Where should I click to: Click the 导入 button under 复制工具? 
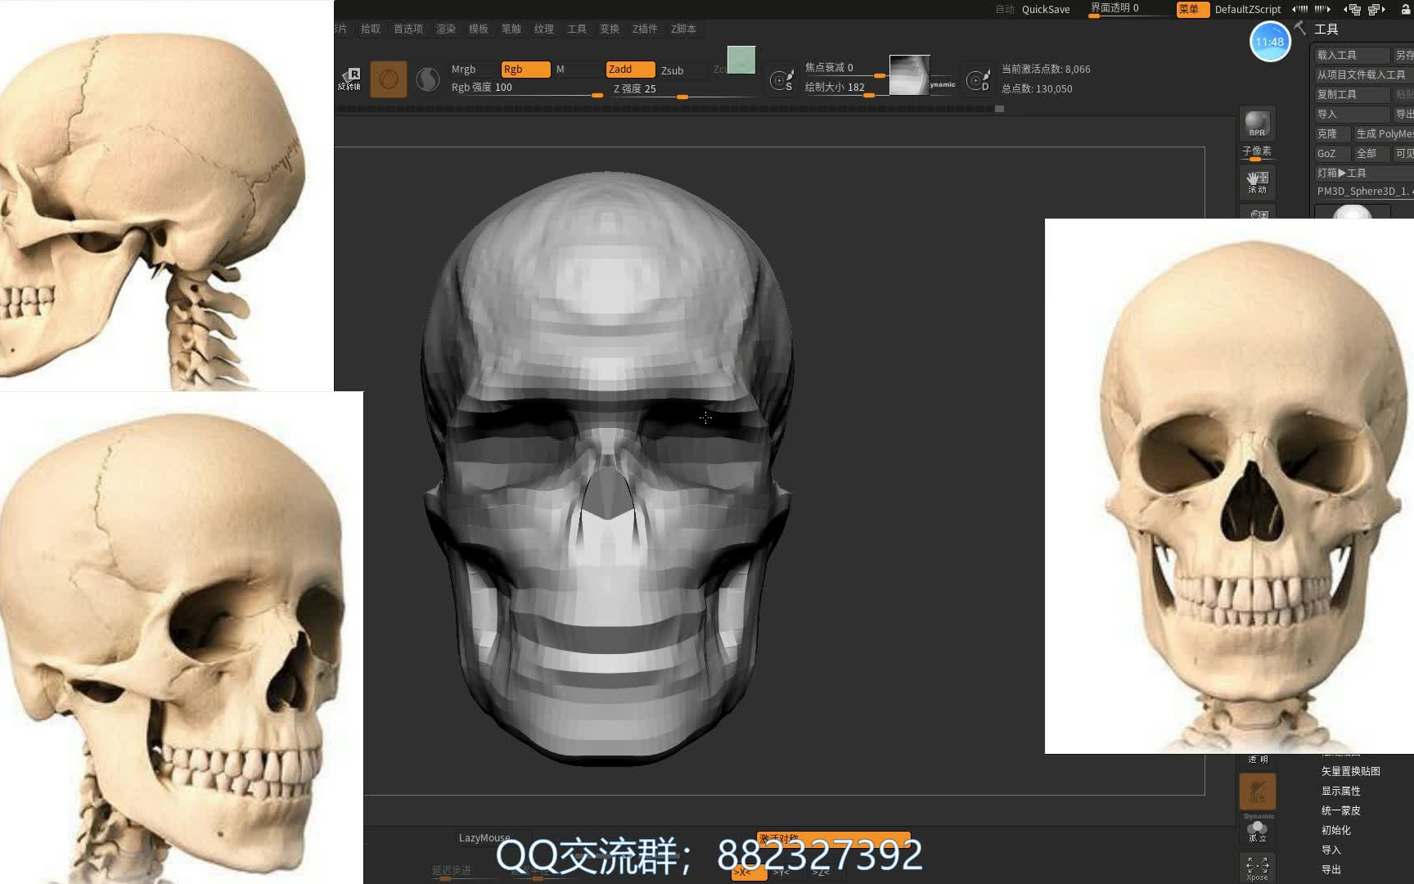tap(1352, 114)
